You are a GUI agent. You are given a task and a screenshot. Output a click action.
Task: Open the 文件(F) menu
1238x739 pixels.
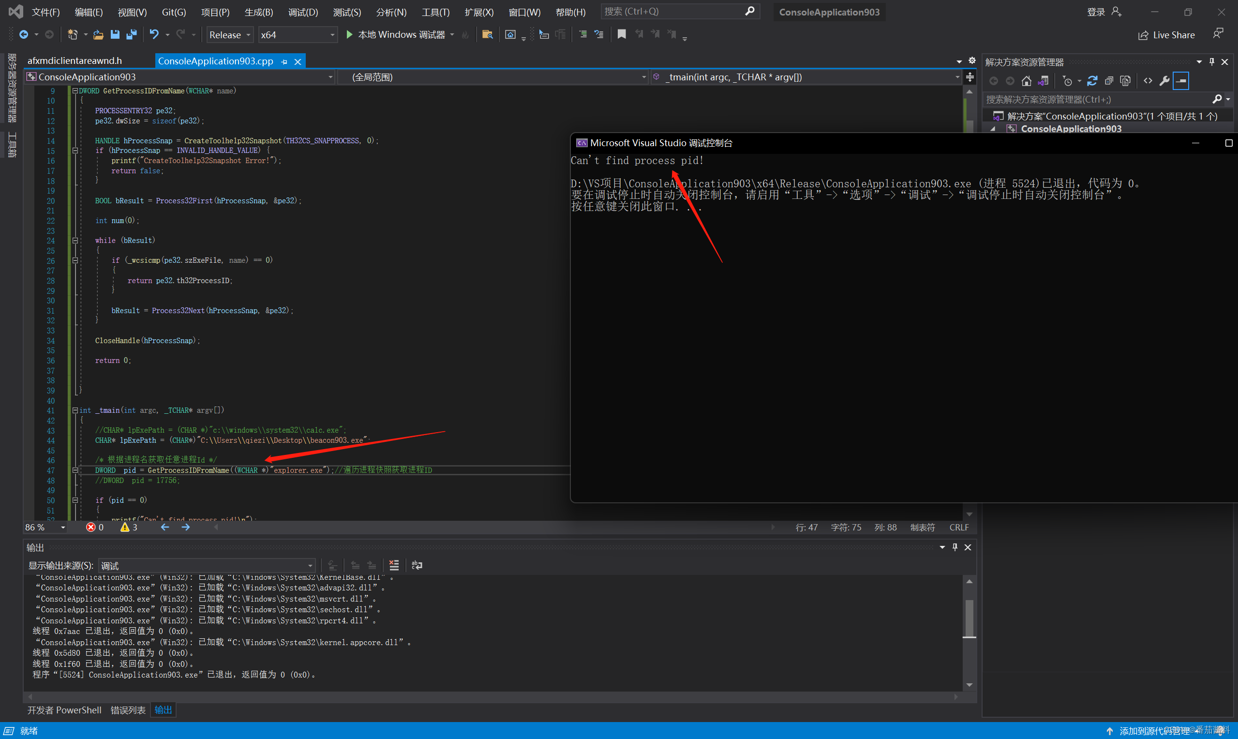[46, 12]
